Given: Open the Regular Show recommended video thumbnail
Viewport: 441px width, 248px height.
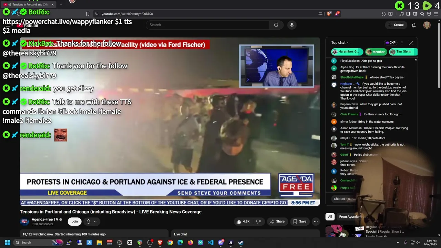Looking at the screenshot, I should [x=345, y=231].
